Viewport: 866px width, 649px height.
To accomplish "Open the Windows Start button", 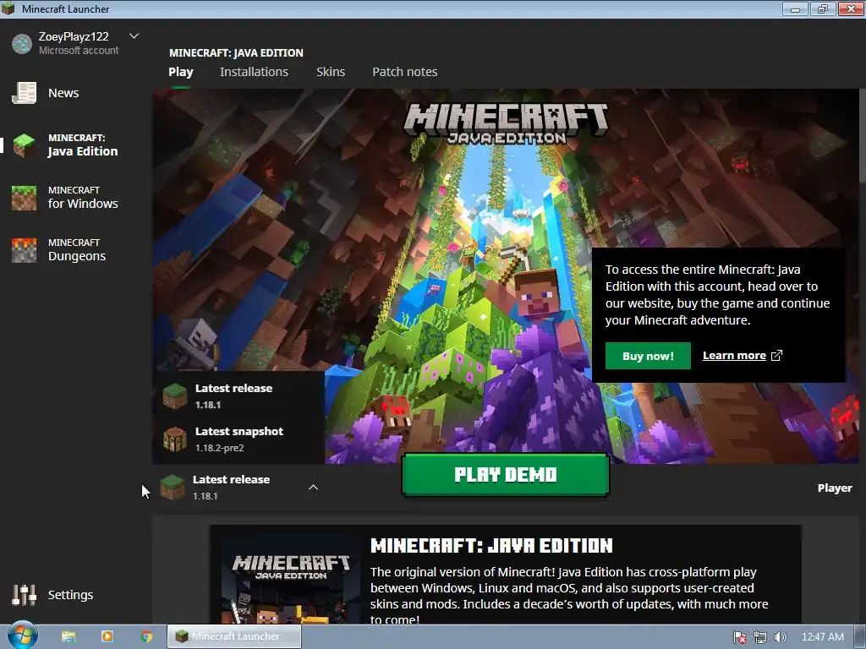I will pyautogui.click(x=22, y=635).
